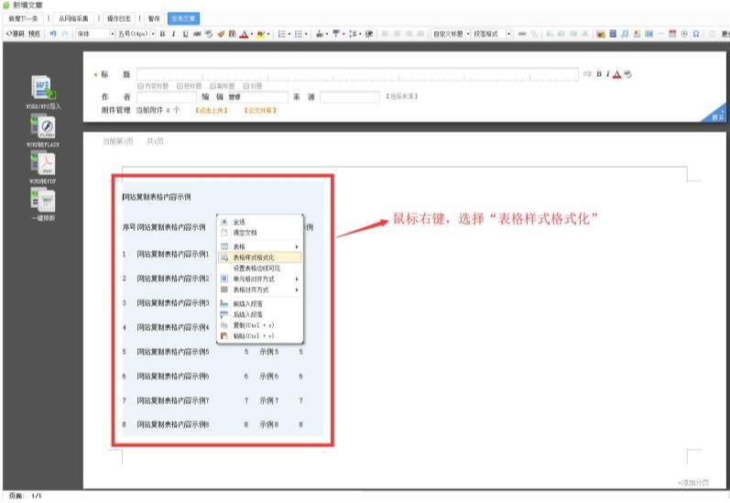This screenshot has height=503, width=730.
Task: Toggle bold in the editor toolbar
Action: pyautogui.click(x=161, y=34)
